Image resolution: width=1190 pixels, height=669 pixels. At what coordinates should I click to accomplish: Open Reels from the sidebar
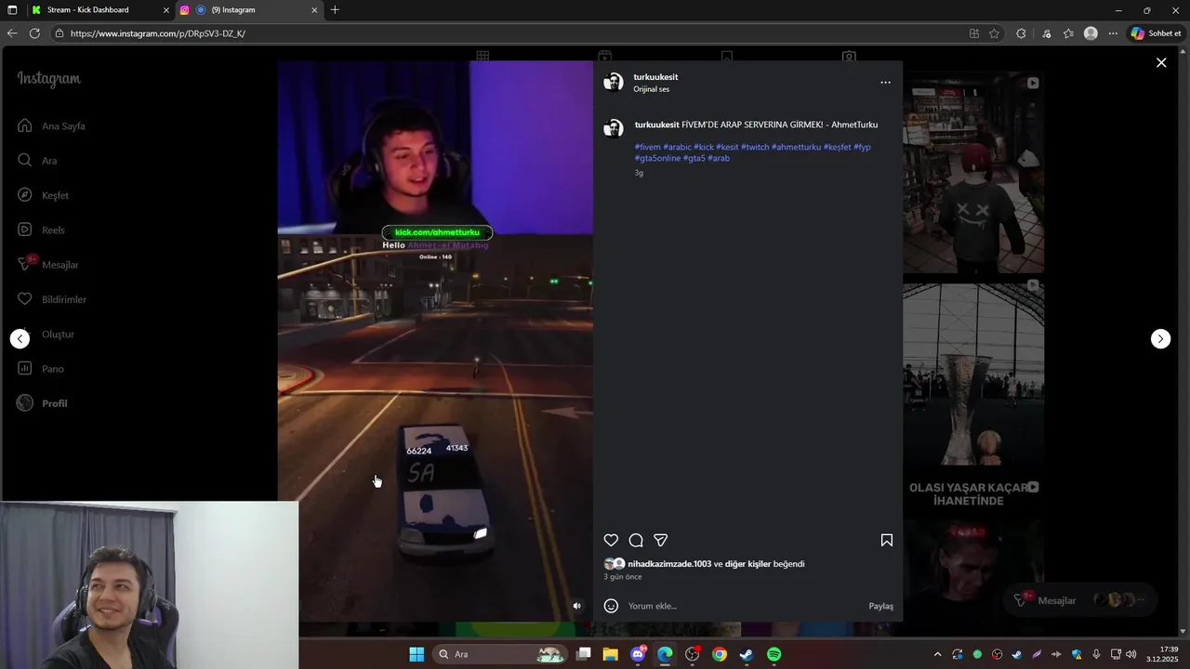[x=41, y=230]
